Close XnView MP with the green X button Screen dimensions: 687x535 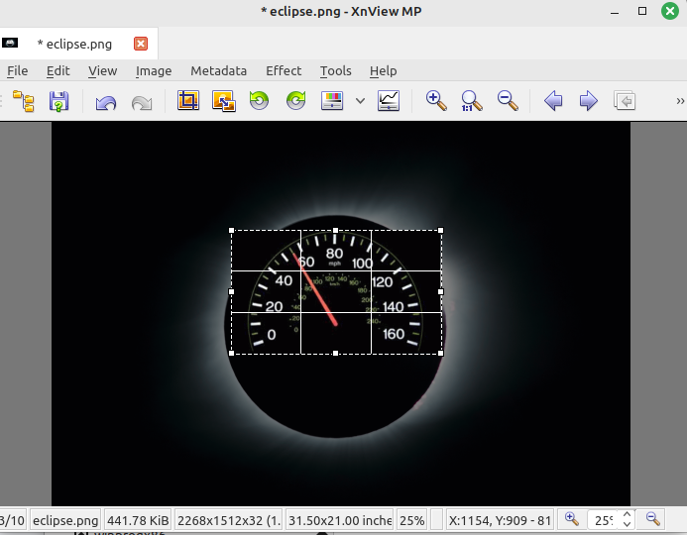pyautogui.click(x=670, y=11)
